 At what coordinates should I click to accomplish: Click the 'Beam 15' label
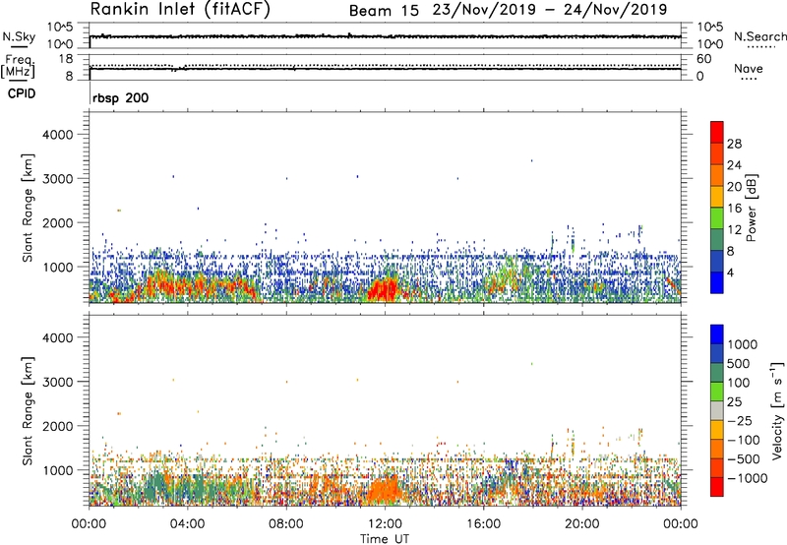click(x=384, y=11)
